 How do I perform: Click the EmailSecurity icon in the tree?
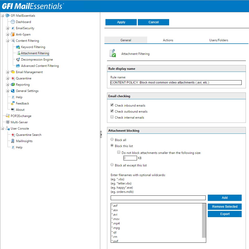tap(13, 28)
